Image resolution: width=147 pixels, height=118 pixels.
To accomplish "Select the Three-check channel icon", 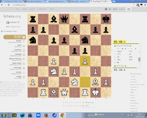I will point(24,64).
